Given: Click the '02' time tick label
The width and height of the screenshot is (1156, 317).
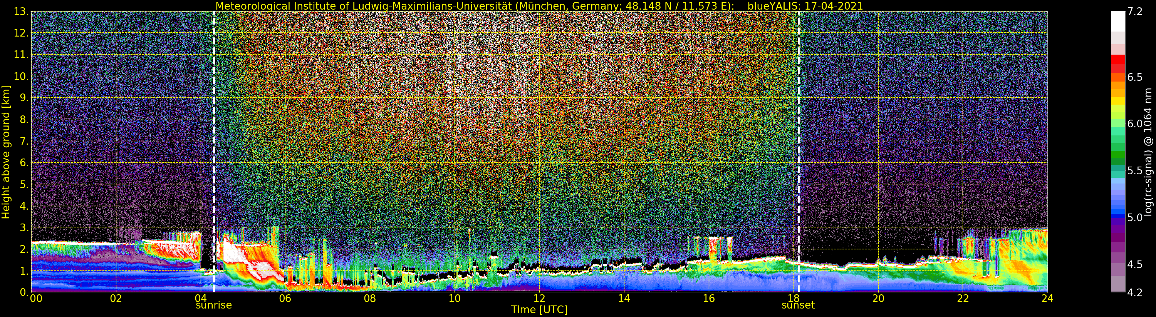Looking at the screenshot, I should (116, 298).
